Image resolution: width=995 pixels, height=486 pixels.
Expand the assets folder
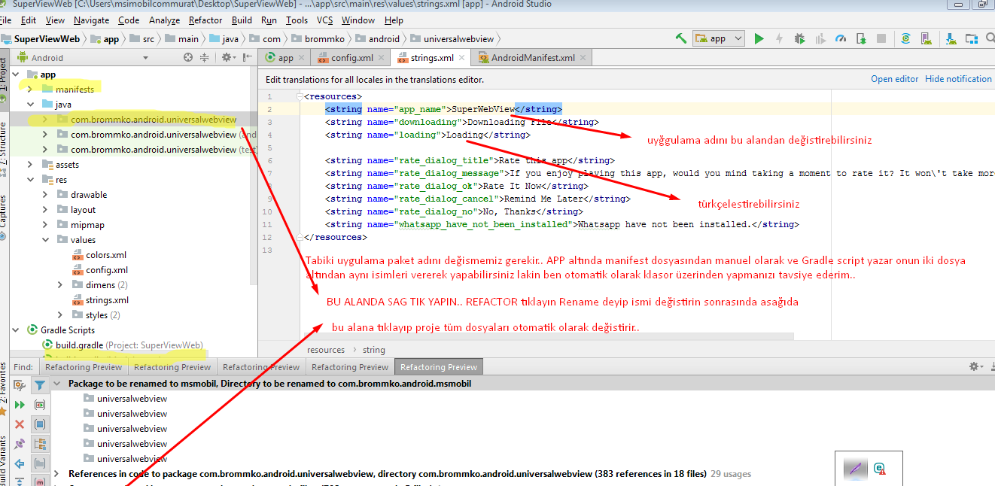tap(31, 165)
